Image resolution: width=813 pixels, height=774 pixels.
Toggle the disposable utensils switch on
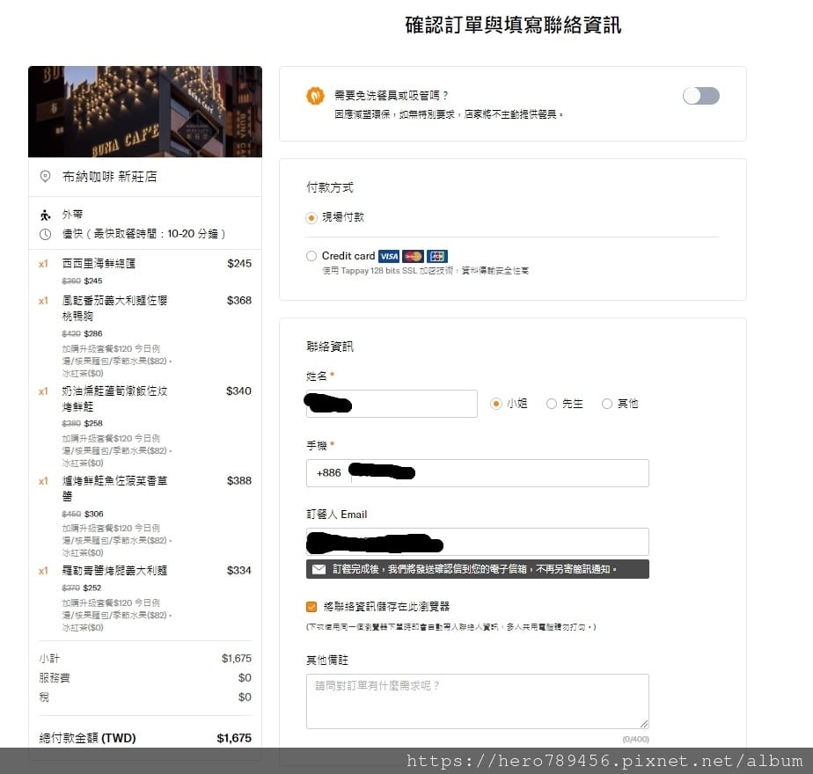(701, 96)
